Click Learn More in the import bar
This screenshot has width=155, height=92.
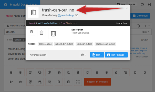point(122,23)
